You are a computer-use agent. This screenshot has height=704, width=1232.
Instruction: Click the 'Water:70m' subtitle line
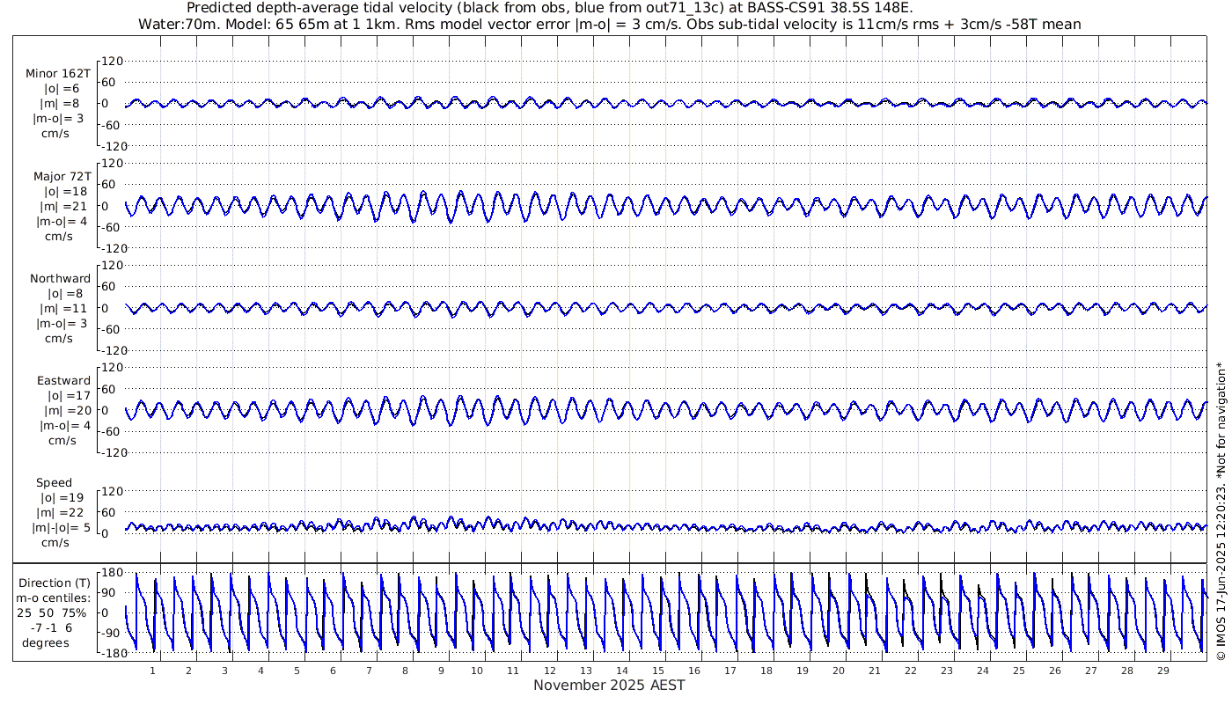610,25
